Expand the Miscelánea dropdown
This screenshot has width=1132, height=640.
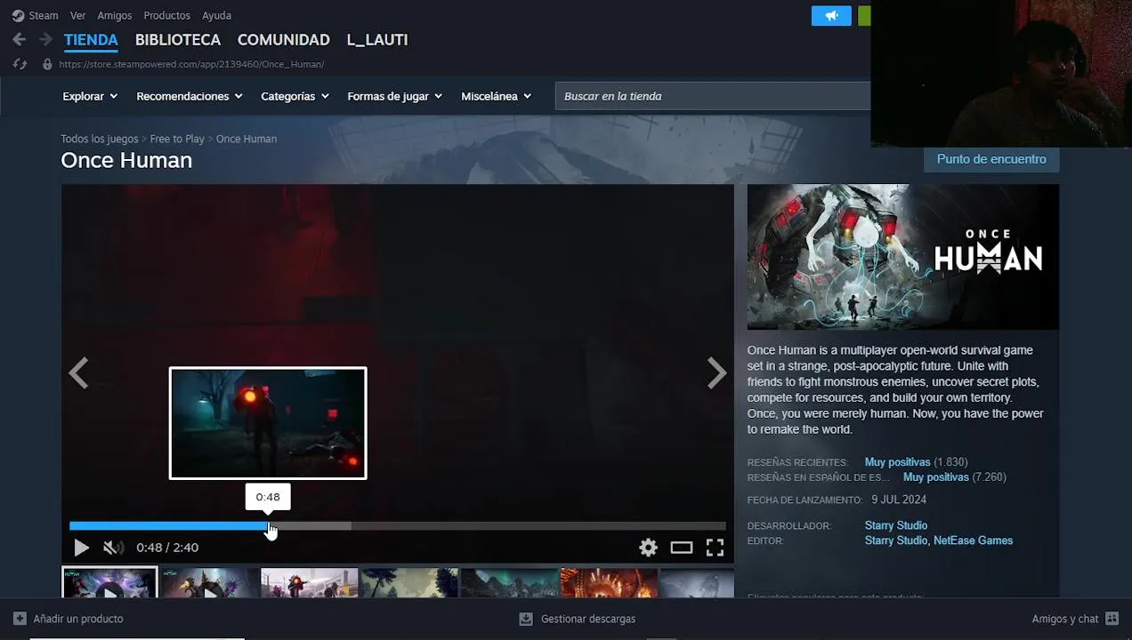(496, 96)
